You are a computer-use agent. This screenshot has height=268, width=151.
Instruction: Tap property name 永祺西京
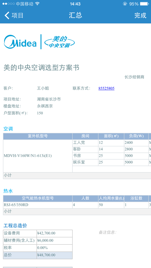(45, 106)
